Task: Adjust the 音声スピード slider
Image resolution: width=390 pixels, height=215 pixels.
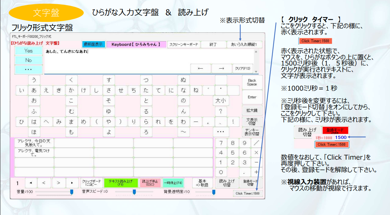Action: click(134, 192)
